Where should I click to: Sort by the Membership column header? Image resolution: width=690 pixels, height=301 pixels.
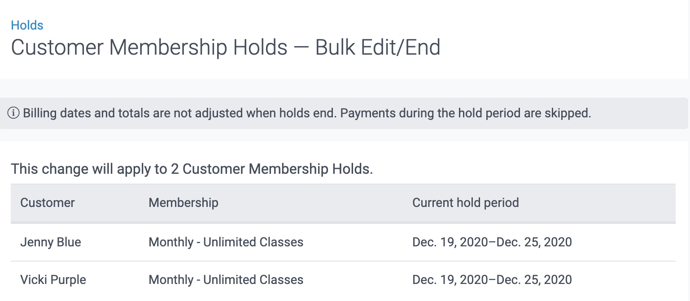coord(183,203)
